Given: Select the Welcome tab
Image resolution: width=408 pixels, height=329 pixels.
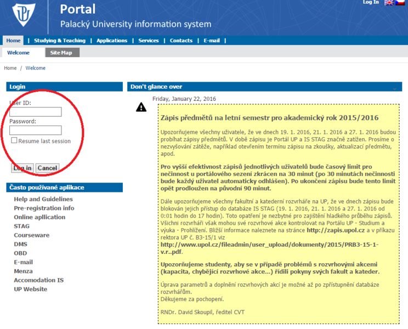Looking at the screenshot, I should [18, 53].
